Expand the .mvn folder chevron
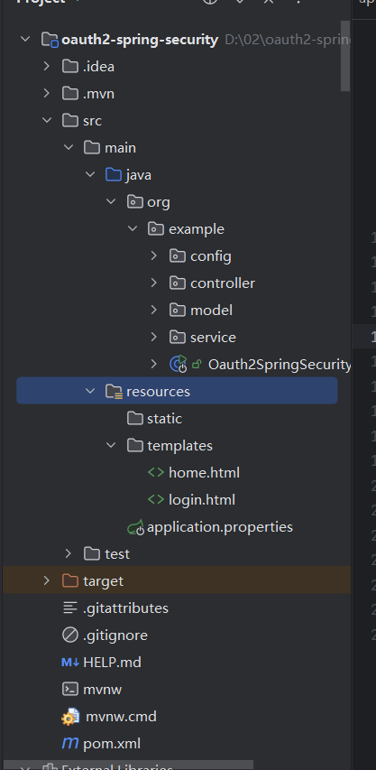 point(47,93)
